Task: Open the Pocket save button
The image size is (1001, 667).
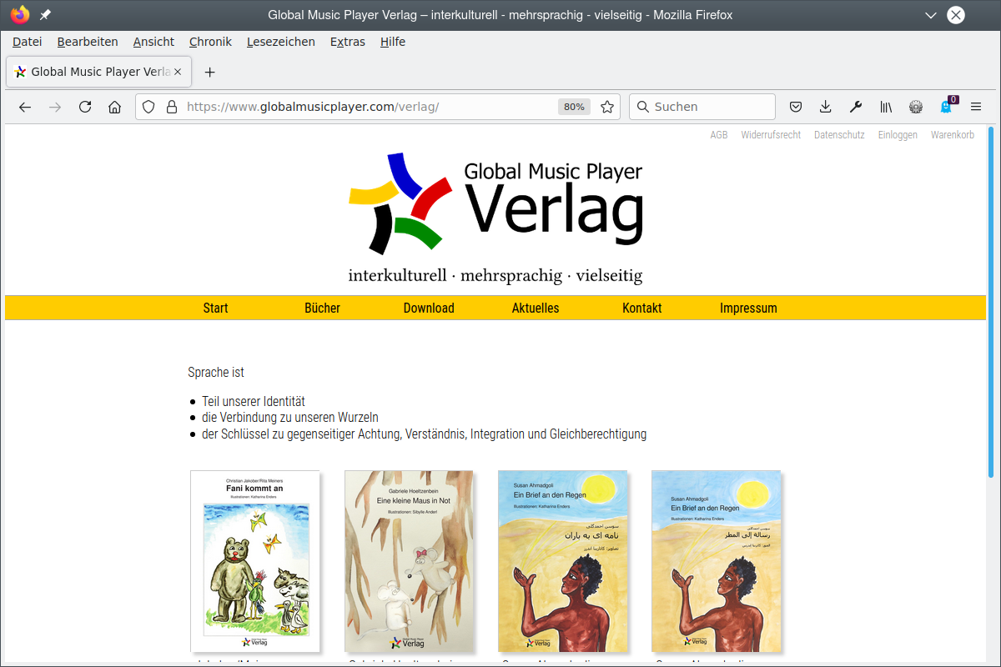Action: coord(796,107)
